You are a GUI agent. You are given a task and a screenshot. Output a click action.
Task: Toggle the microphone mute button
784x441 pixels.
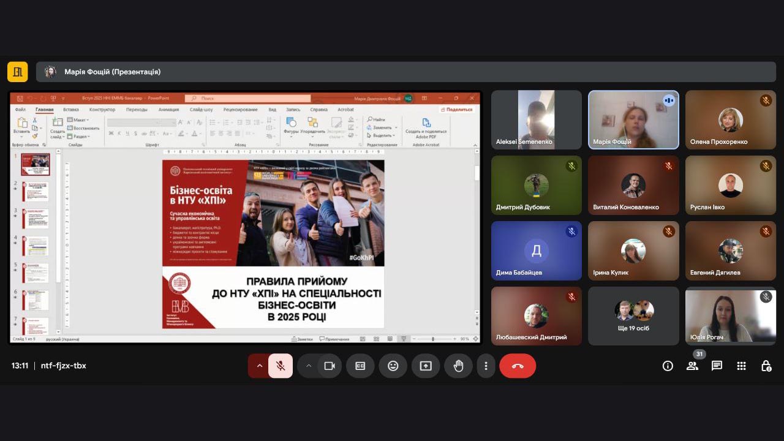tap(281, 366)
